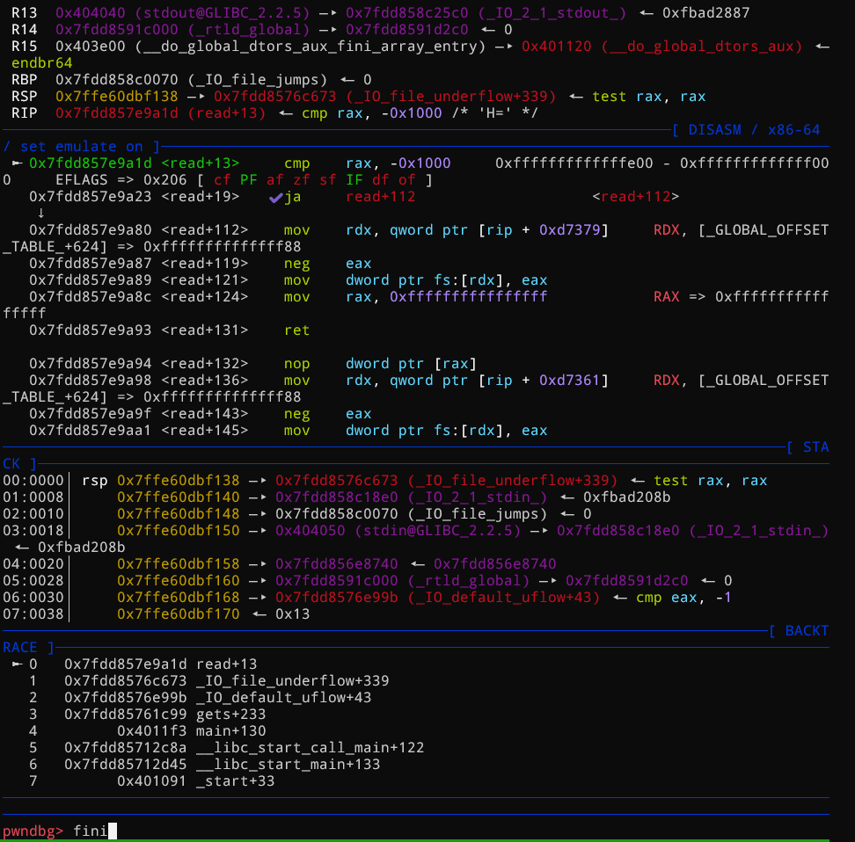Click the stack value 0x13 entry
The width and height of the screenshot is (855, 842).
[x=292, y=614]
